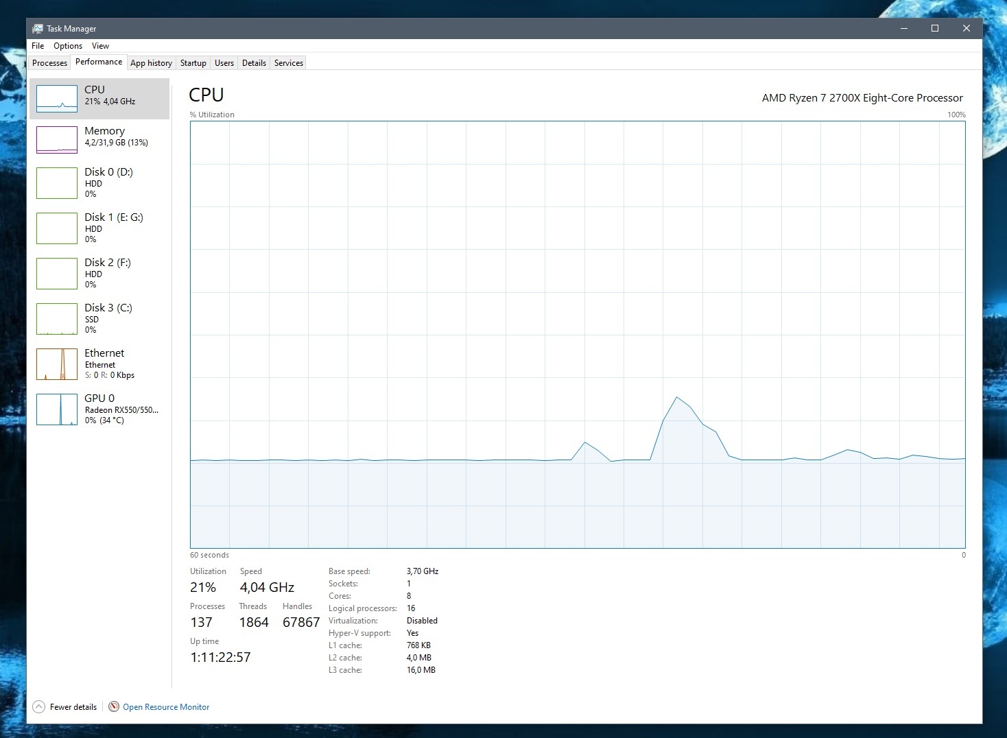Open Resource Monitor link

pyautogui.click(x=166, y=707)
